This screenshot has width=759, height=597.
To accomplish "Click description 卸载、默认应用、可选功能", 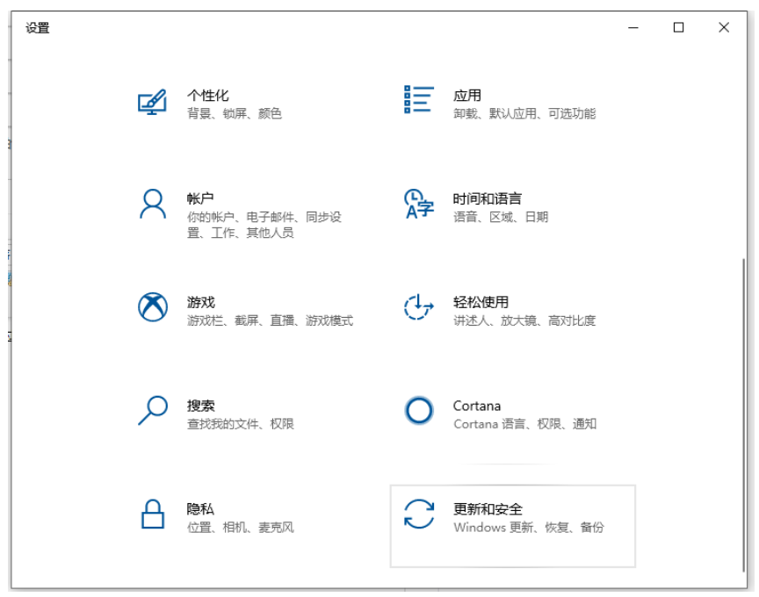I will click(524, 113).
